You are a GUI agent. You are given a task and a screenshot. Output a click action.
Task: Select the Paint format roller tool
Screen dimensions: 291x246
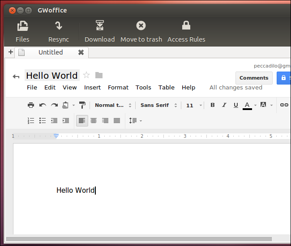(82, 105)
